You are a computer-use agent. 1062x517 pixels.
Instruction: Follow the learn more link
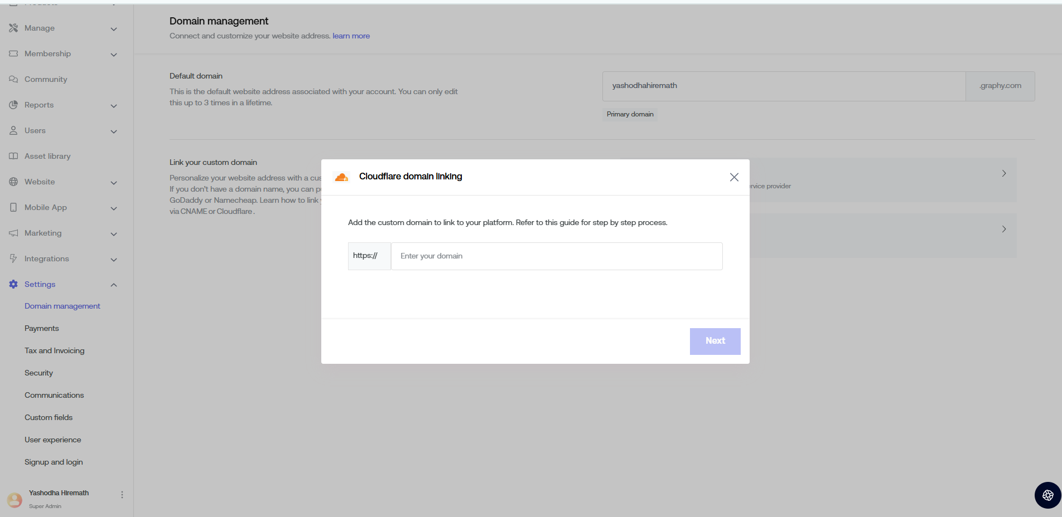click(351, 36)
